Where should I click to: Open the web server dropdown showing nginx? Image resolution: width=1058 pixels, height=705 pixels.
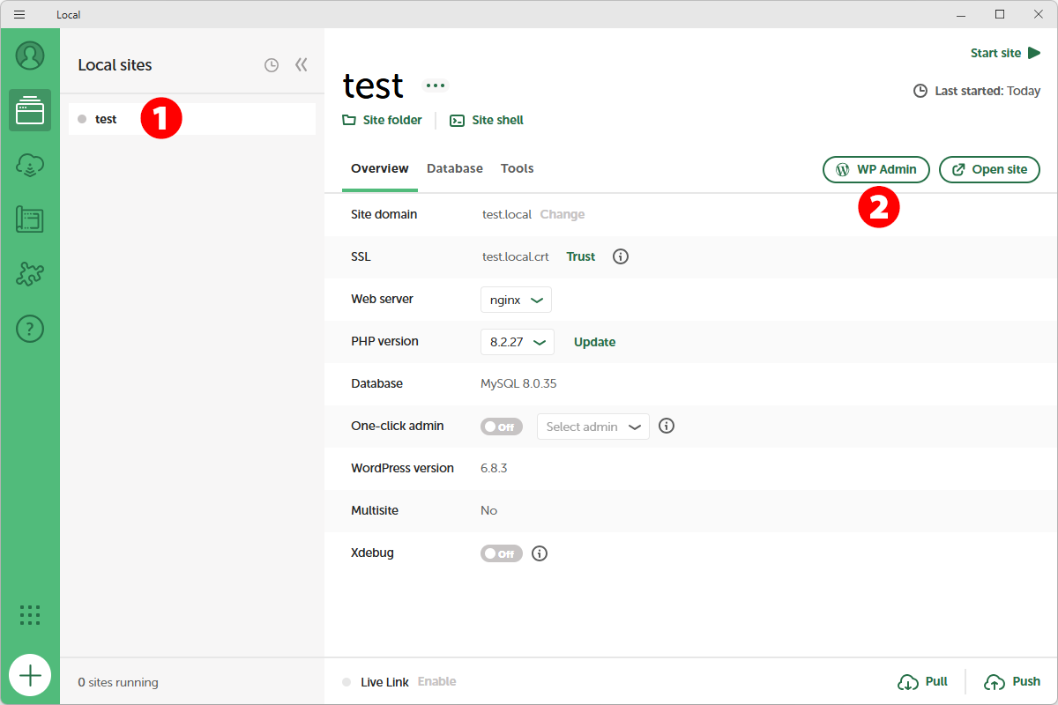pos(516,300)
